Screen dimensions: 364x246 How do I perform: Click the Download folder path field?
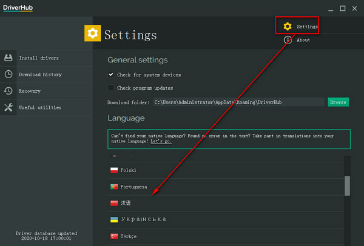pos(238,102)
